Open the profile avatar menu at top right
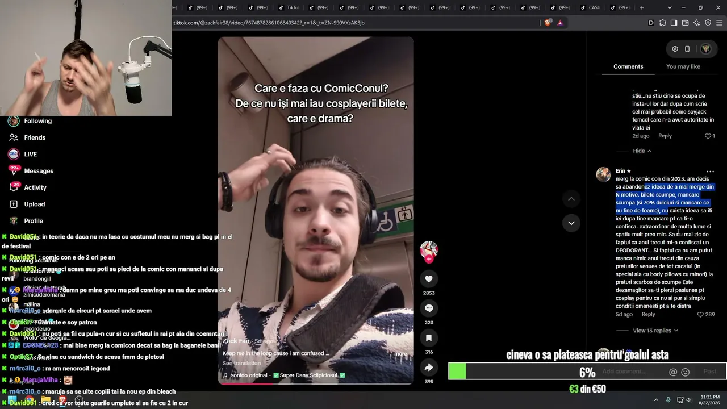The image size is (727, 409). [706, 49]
